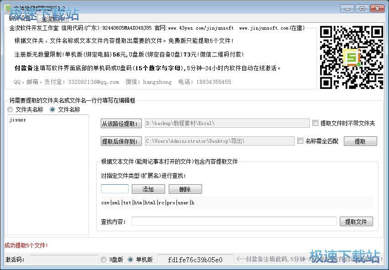
Task: Click the email 332092136@qq.com text
Action: [x=93, y=82]
